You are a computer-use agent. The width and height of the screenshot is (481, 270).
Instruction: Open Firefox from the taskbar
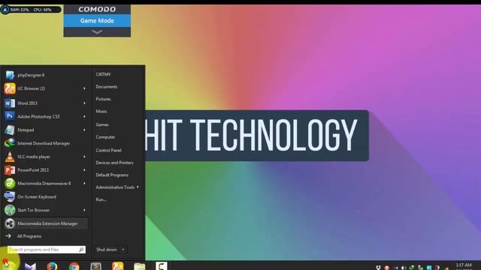52,266
